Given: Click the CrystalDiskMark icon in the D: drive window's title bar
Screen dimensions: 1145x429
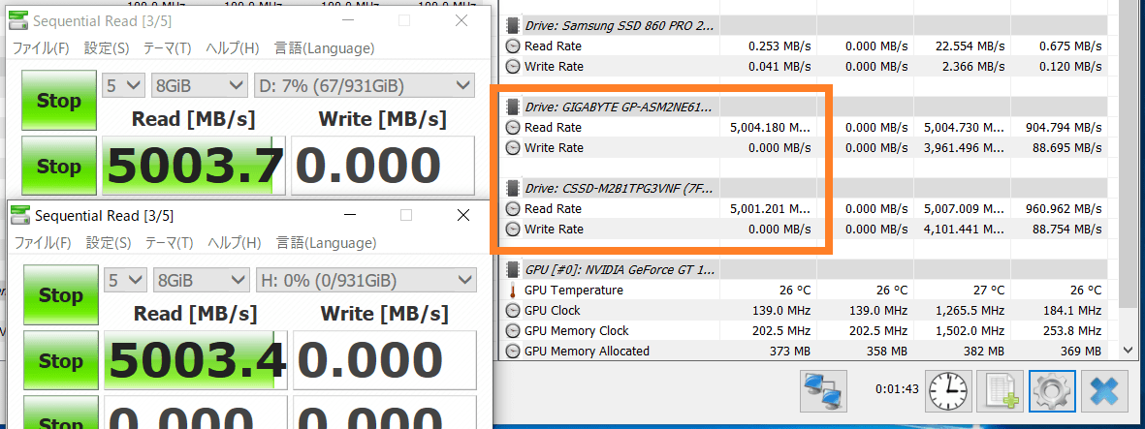Looking at the screenshot, I should [x=19, y=20].
